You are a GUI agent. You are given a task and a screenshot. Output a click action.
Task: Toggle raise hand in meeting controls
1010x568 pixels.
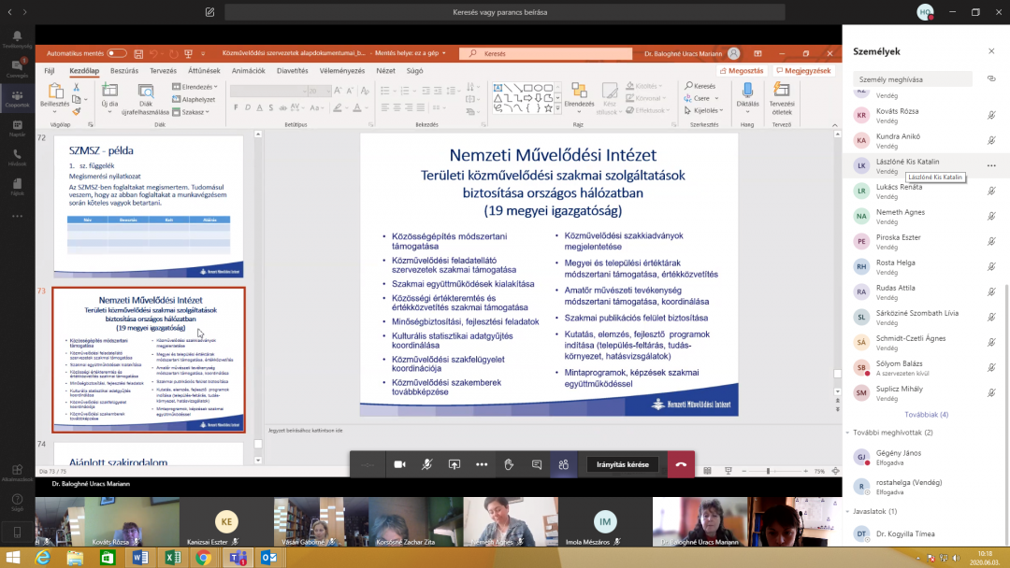(509, 464)
